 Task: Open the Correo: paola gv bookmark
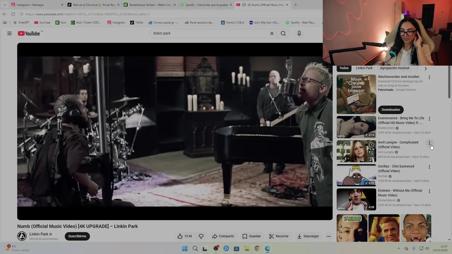pyautogui.click(x=163, y=23)
